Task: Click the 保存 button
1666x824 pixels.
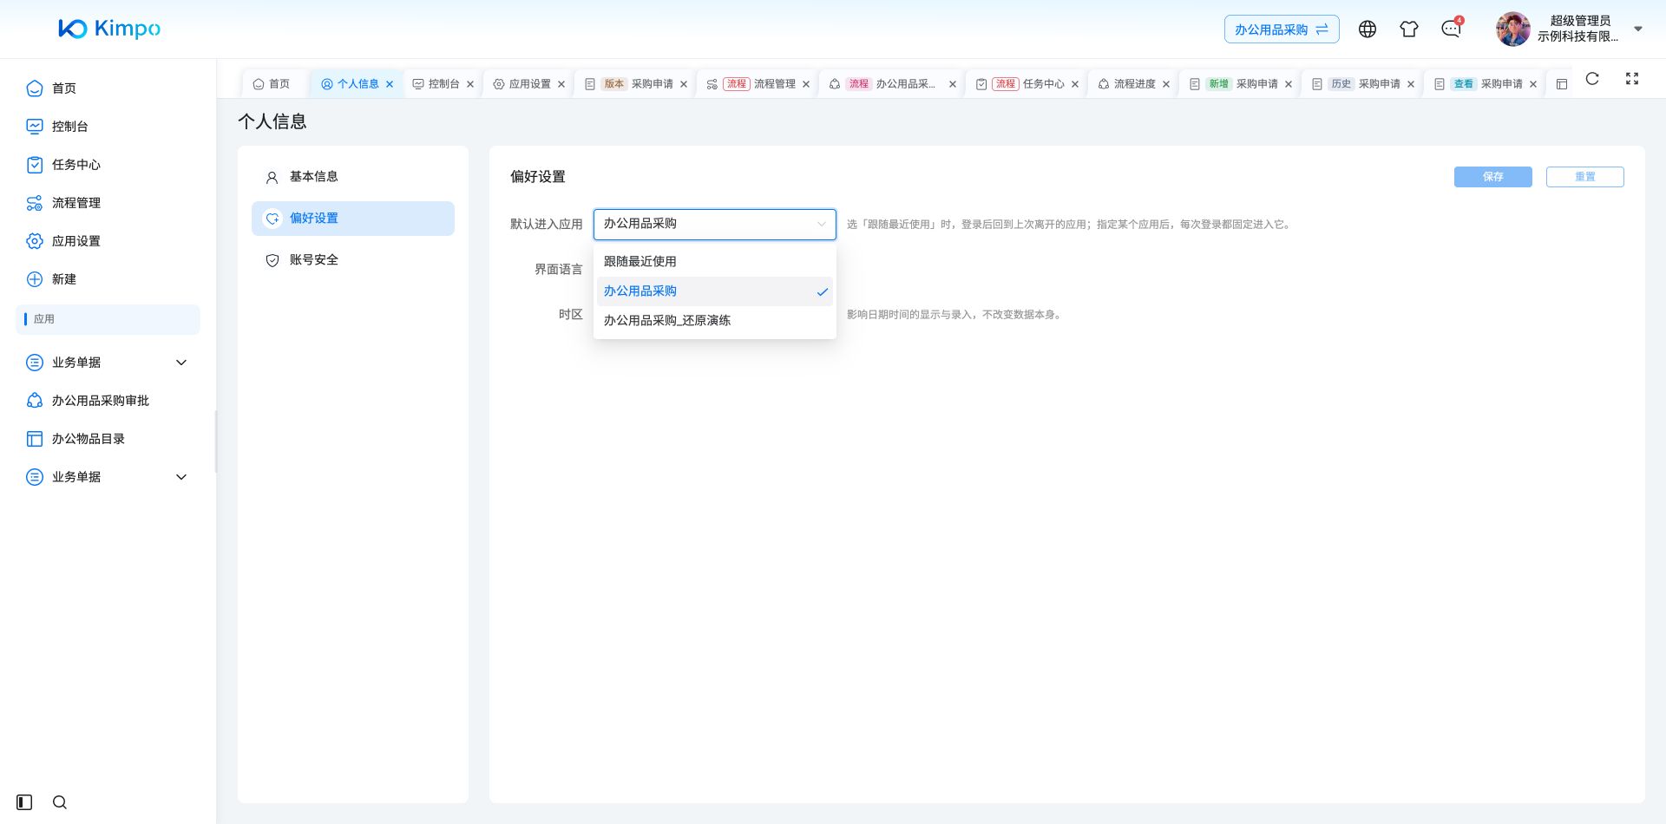Action: pos(1493,177)
